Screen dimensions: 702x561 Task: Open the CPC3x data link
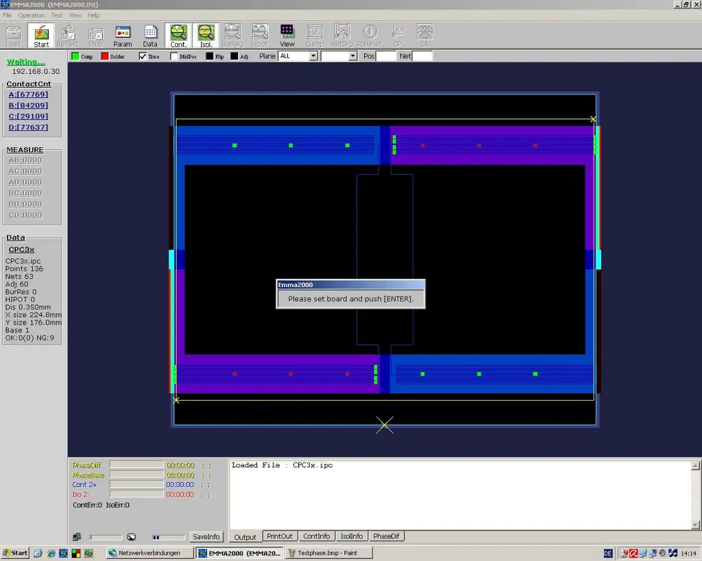click(21, 249)
